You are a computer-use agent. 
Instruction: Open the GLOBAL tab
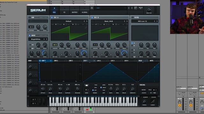pos(84,10)
